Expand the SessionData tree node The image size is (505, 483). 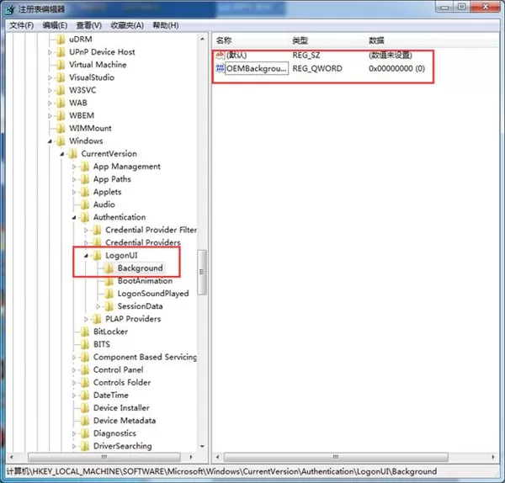point(98,306)
